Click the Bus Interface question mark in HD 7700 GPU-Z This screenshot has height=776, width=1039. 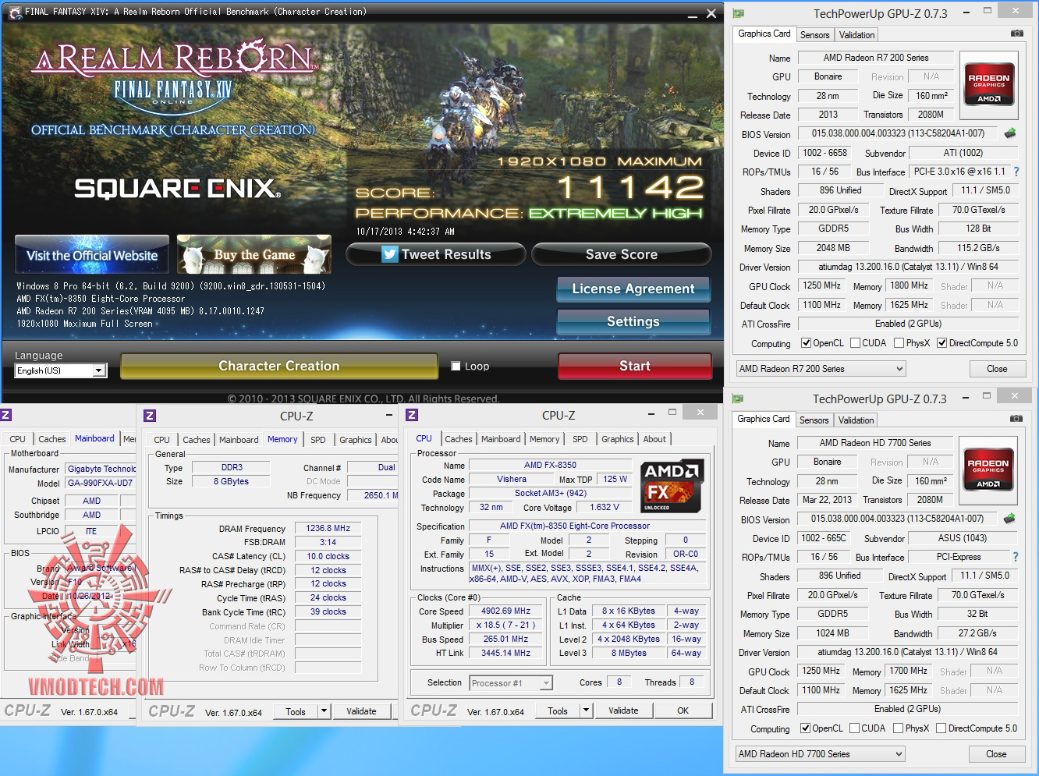(1015, 557)
